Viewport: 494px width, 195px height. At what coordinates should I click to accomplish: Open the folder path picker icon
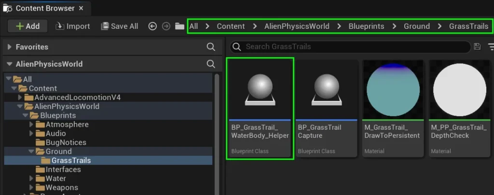[179, 26]
